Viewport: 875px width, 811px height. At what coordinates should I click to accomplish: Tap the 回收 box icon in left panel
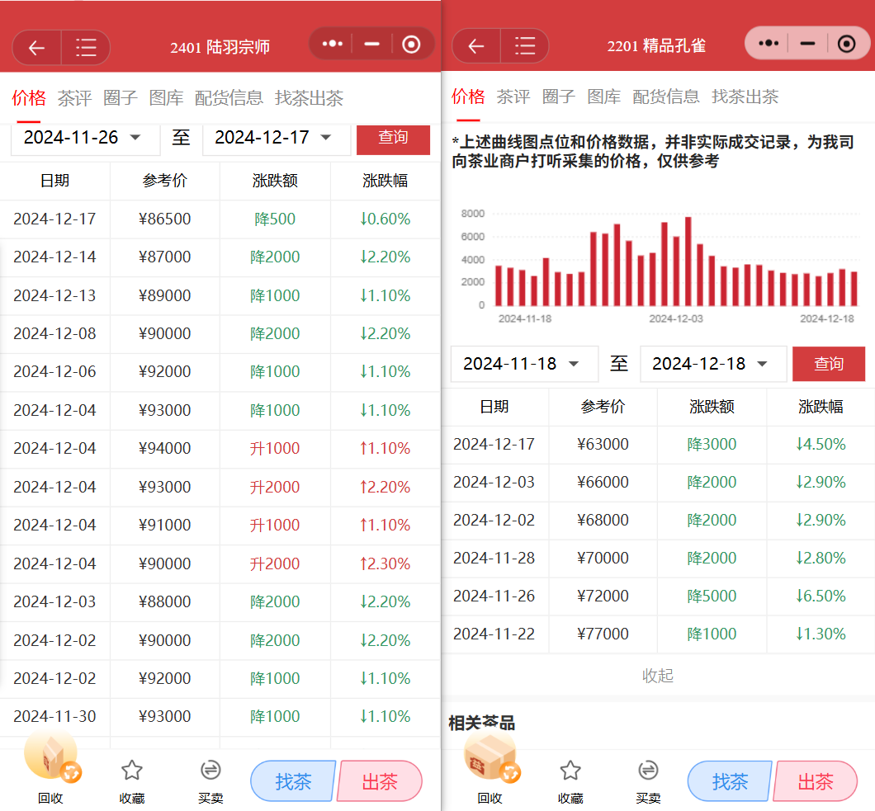[x=51, y=755]
